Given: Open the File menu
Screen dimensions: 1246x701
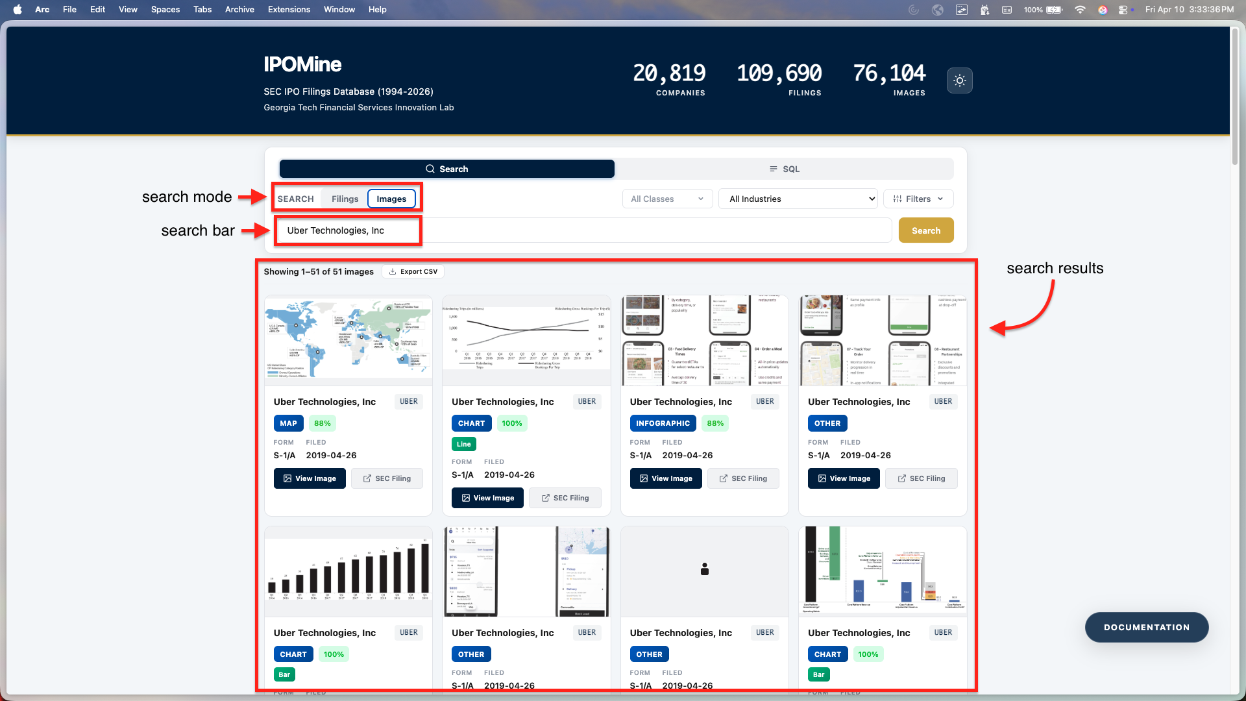Looking at the screenshot, I should click(x=69, y=9).
